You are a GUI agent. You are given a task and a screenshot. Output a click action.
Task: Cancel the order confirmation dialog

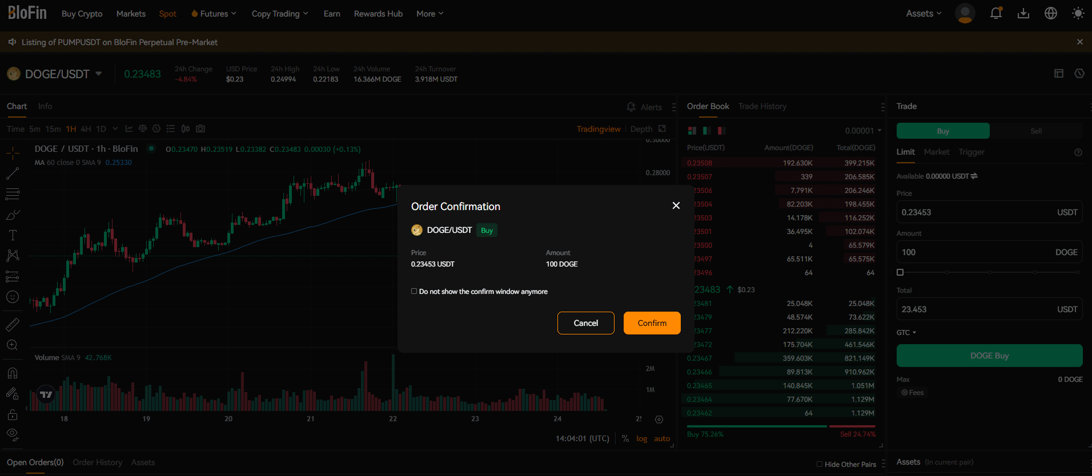(586, 323)
